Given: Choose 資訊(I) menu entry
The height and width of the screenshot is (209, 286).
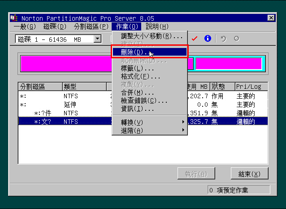Looking at the screenshot, I should pyautogui.click(x=150, y=109).
